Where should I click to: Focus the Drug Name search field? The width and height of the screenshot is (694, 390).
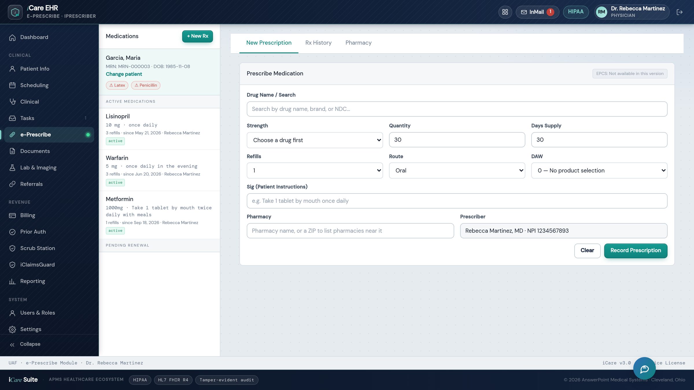(457, 109)
